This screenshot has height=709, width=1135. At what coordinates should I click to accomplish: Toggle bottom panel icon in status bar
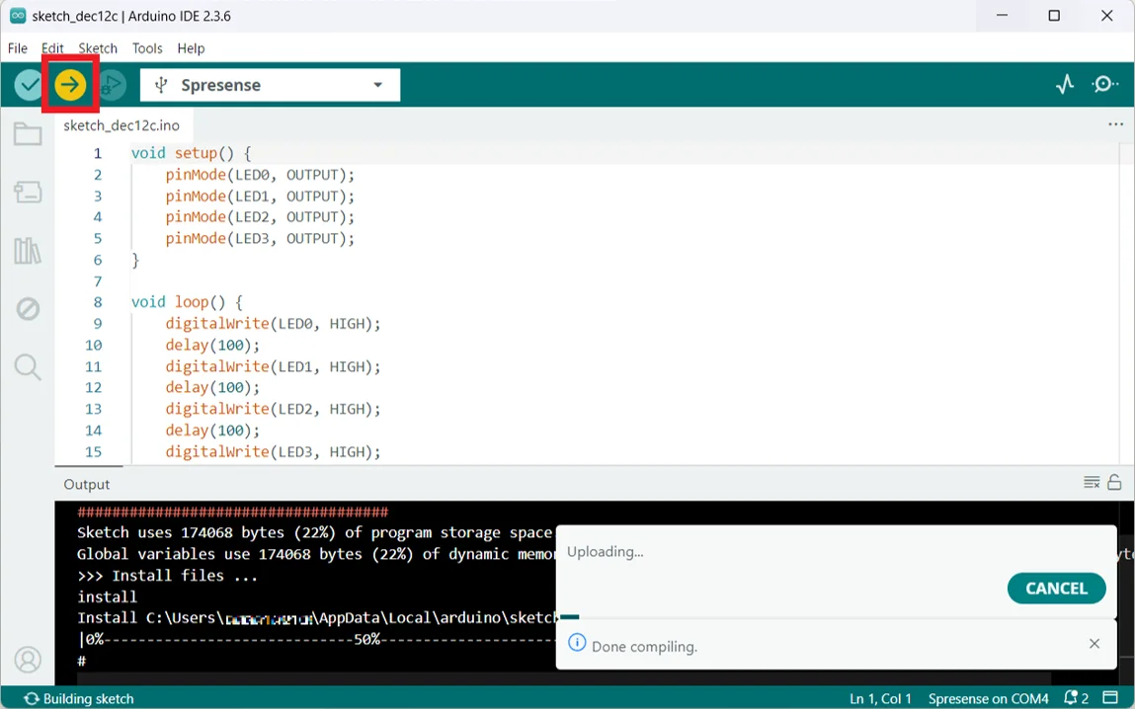tap(1110, 698)
